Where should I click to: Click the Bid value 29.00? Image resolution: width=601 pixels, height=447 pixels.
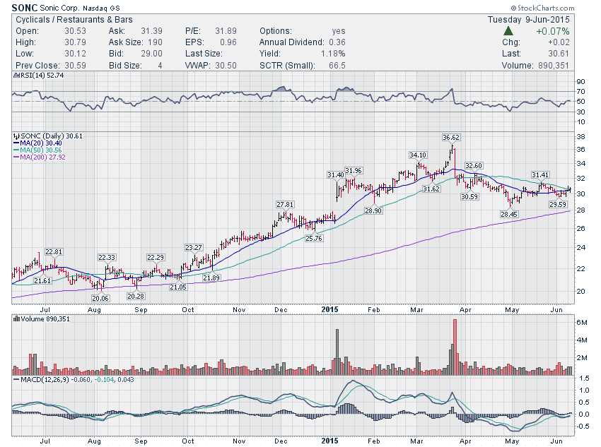tap(151, 54)
